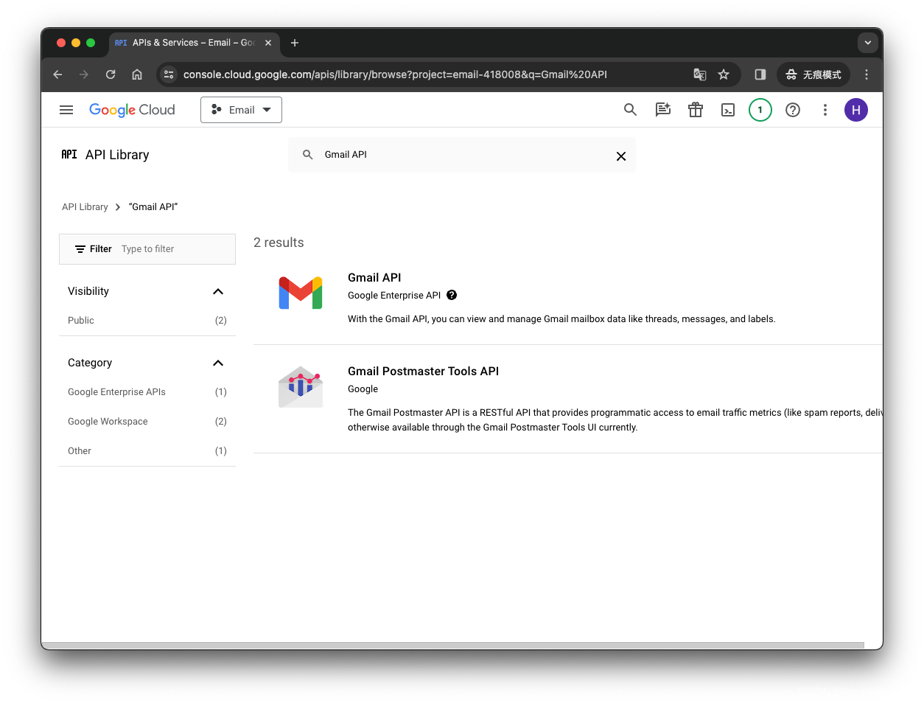This screenshot has width=924, height=704.
Task: Clear the Gmail API search text
Action: pyautogui.click(x=621, y=156)
